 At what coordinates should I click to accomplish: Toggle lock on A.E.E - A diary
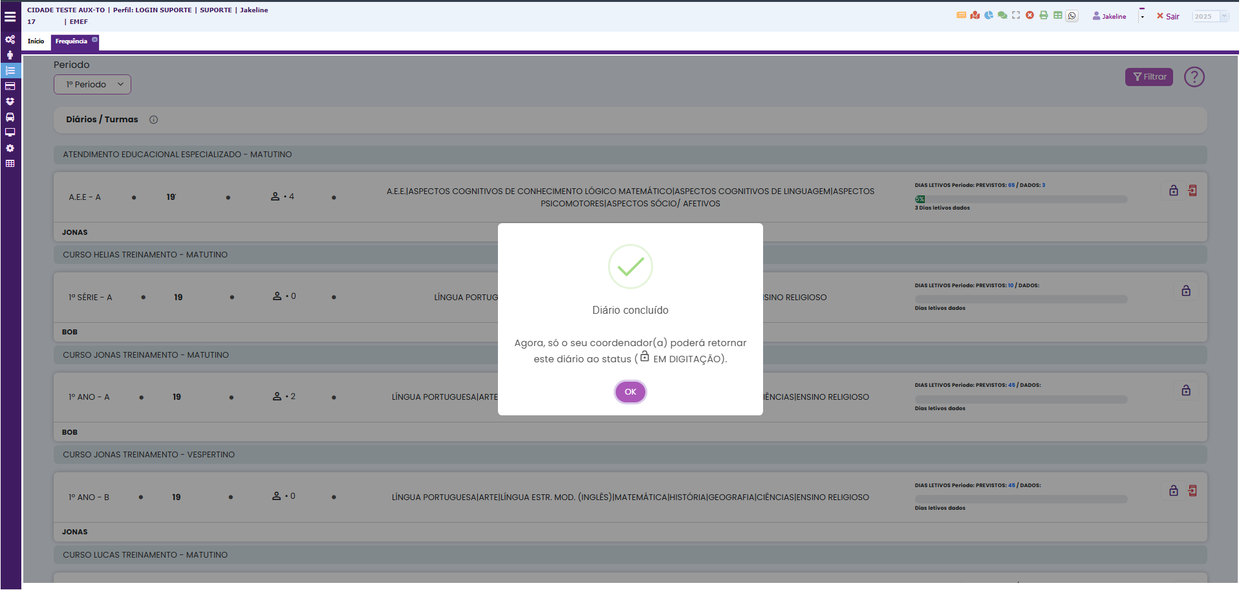click(x=1173, y=191)
